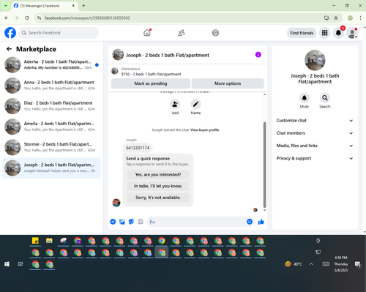
Task: Attach a file with photo icon
Action: (x=122, y=222)
